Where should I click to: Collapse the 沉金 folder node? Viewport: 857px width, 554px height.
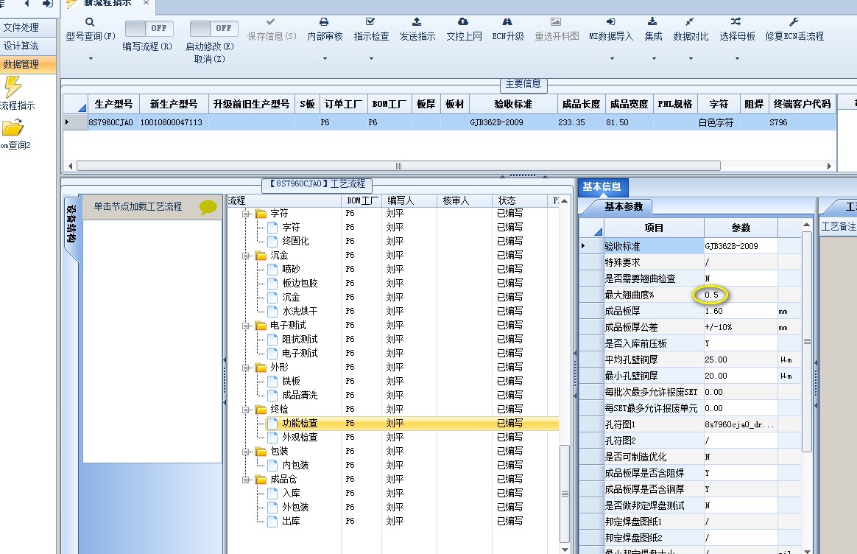click(246, 256)
